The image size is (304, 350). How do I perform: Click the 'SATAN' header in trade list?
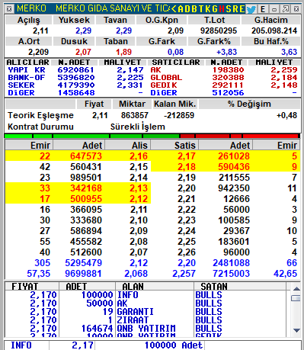[214, 287]
